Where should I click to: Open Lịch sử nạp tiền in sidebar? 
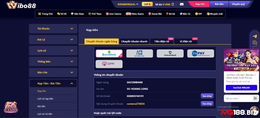coord(45,98)
